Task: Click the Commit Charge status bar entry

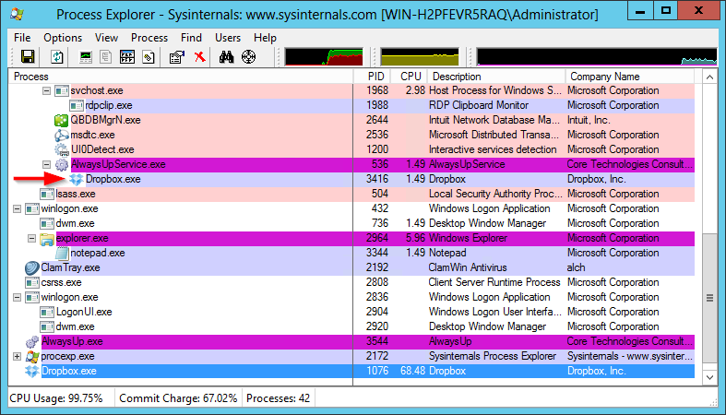Action: coord(178,398)
